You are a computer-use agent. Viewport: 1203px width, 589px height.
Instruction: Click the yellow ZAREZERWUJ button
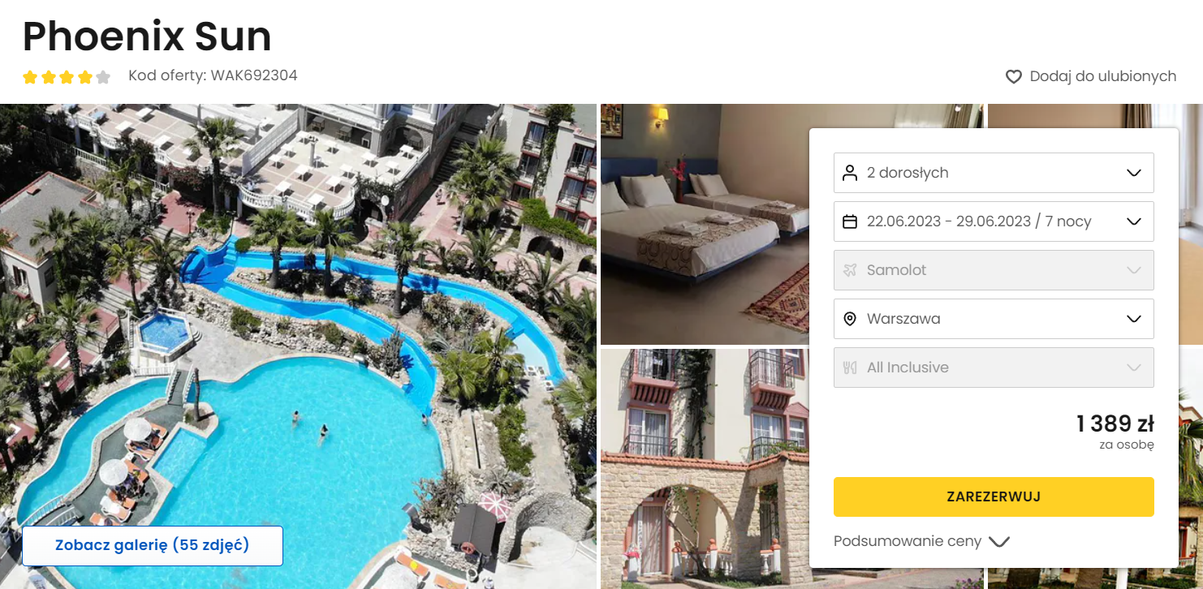(994, 497)
